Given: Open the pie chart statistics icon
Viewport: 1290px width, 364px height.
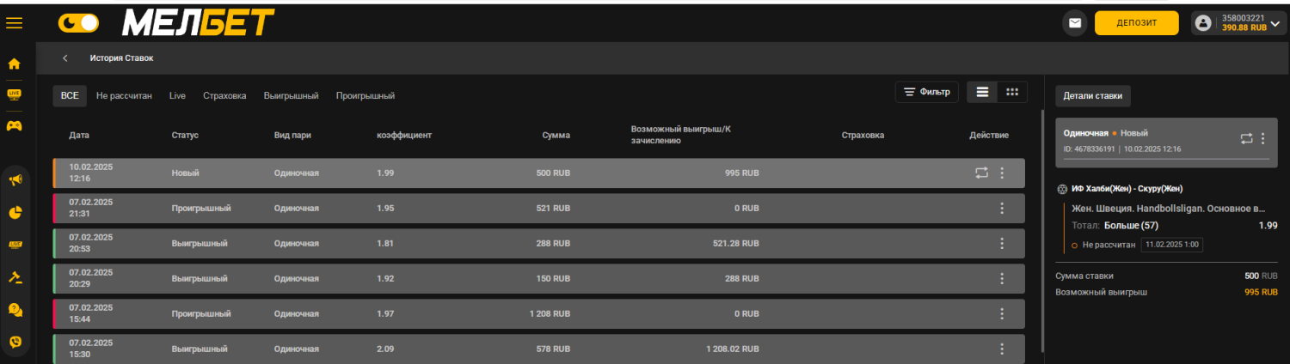Looking at the screenshot, I should 15,213.
